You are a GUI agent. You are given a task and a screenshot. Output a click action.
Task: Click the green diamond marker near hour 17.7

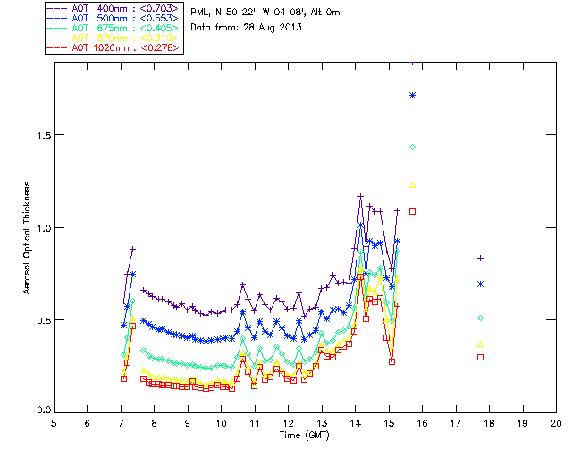[x=481, y=318]
